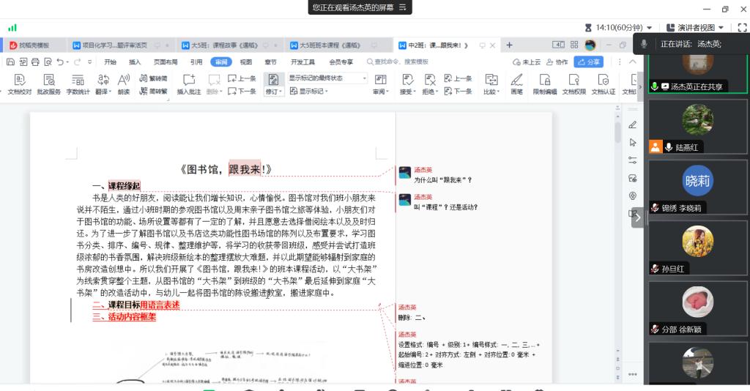Click meeting fullscreen icon at top right
The height and width of the screenshot is (391, 750).
742,28
